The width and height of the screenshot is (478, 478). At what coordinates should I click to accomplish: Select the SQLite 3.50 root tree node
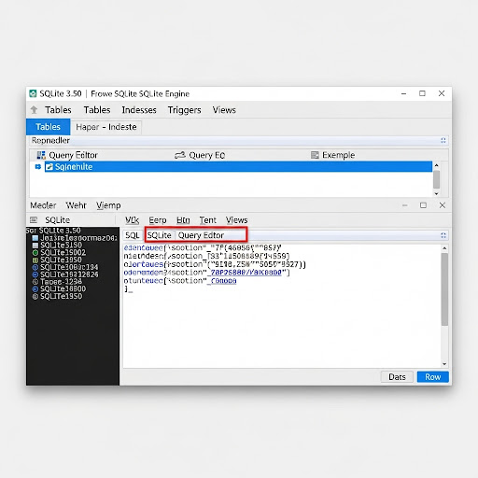pyautogui.click(x=53, y=231)
